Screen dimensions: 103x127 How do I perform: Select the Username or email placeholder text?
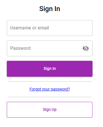click(30, 28)
